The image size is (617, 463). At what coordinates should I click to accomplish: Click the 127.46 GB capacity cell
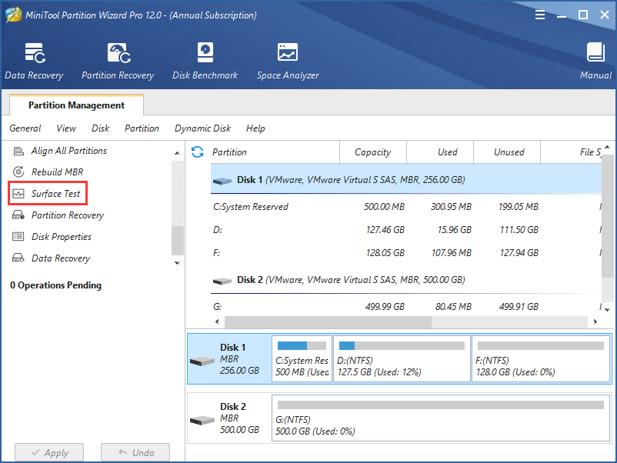click(385, 230)
